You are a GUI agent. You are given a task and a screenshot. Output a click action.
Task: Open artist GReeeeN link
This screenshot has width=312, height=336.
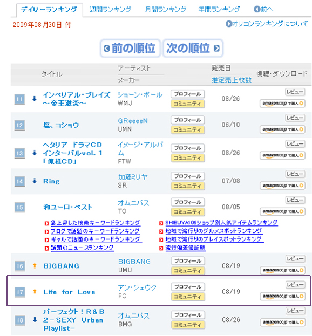click(133, 121)
